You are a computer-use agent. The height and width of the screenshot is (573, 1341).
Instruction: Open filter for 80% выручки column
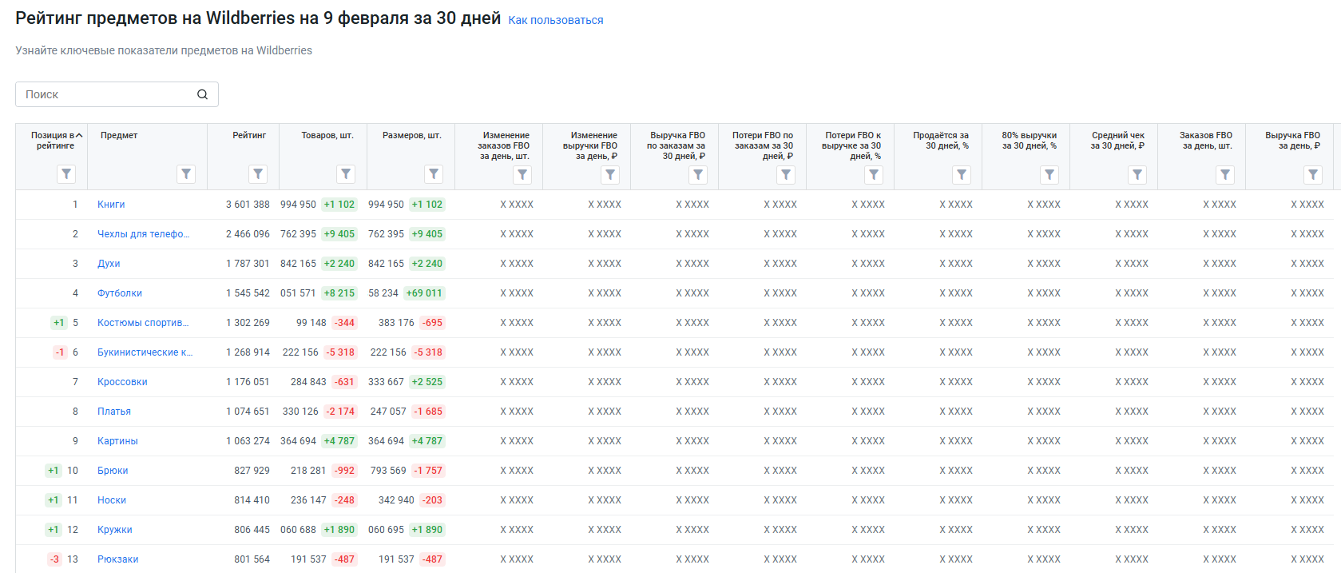click(x=1049, y=174)
